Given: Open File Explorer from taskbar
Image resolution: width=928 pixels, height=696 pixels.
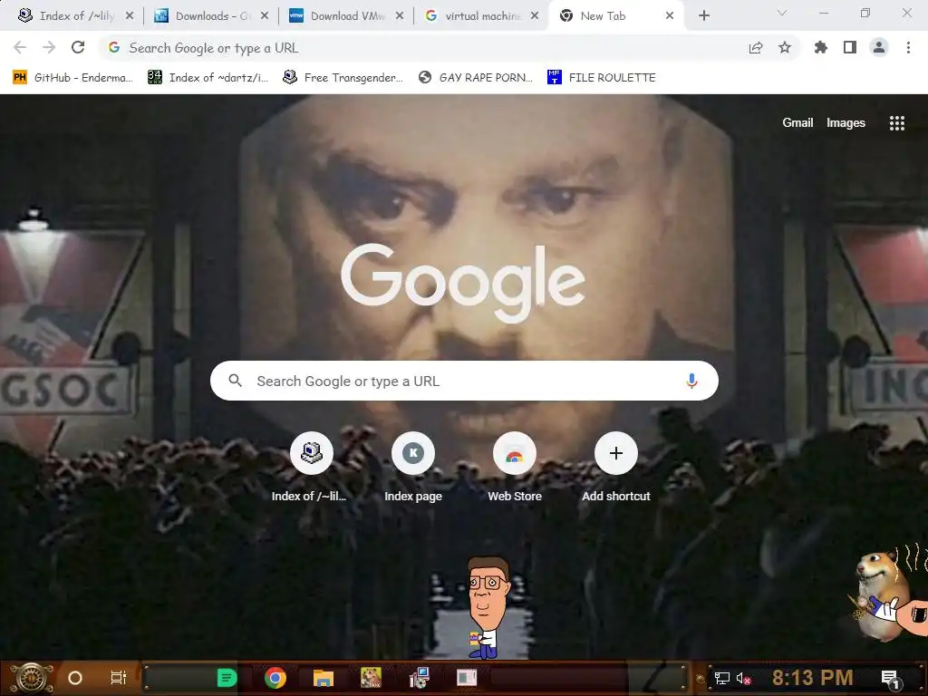Looking at the screenshot, I should click(324, 678).
